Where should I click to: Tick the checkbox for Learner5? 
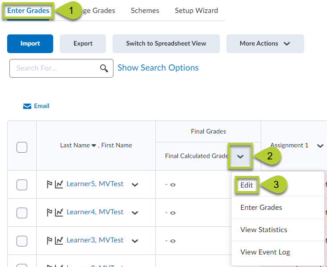pos(22,185)
